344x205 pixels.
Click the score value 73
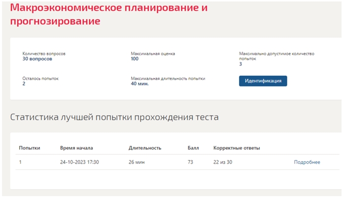pos(190,162)
